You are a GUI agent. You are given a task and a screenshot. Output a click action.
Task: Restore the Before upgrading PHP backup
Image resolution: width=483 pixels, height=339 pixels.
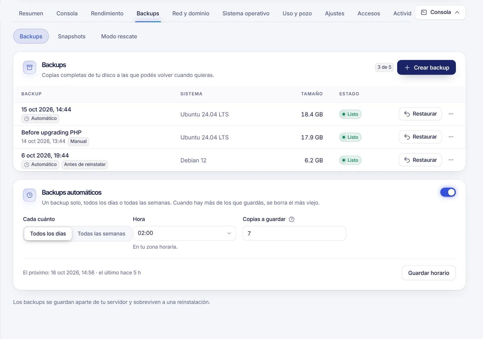click(x=420, y=137)
